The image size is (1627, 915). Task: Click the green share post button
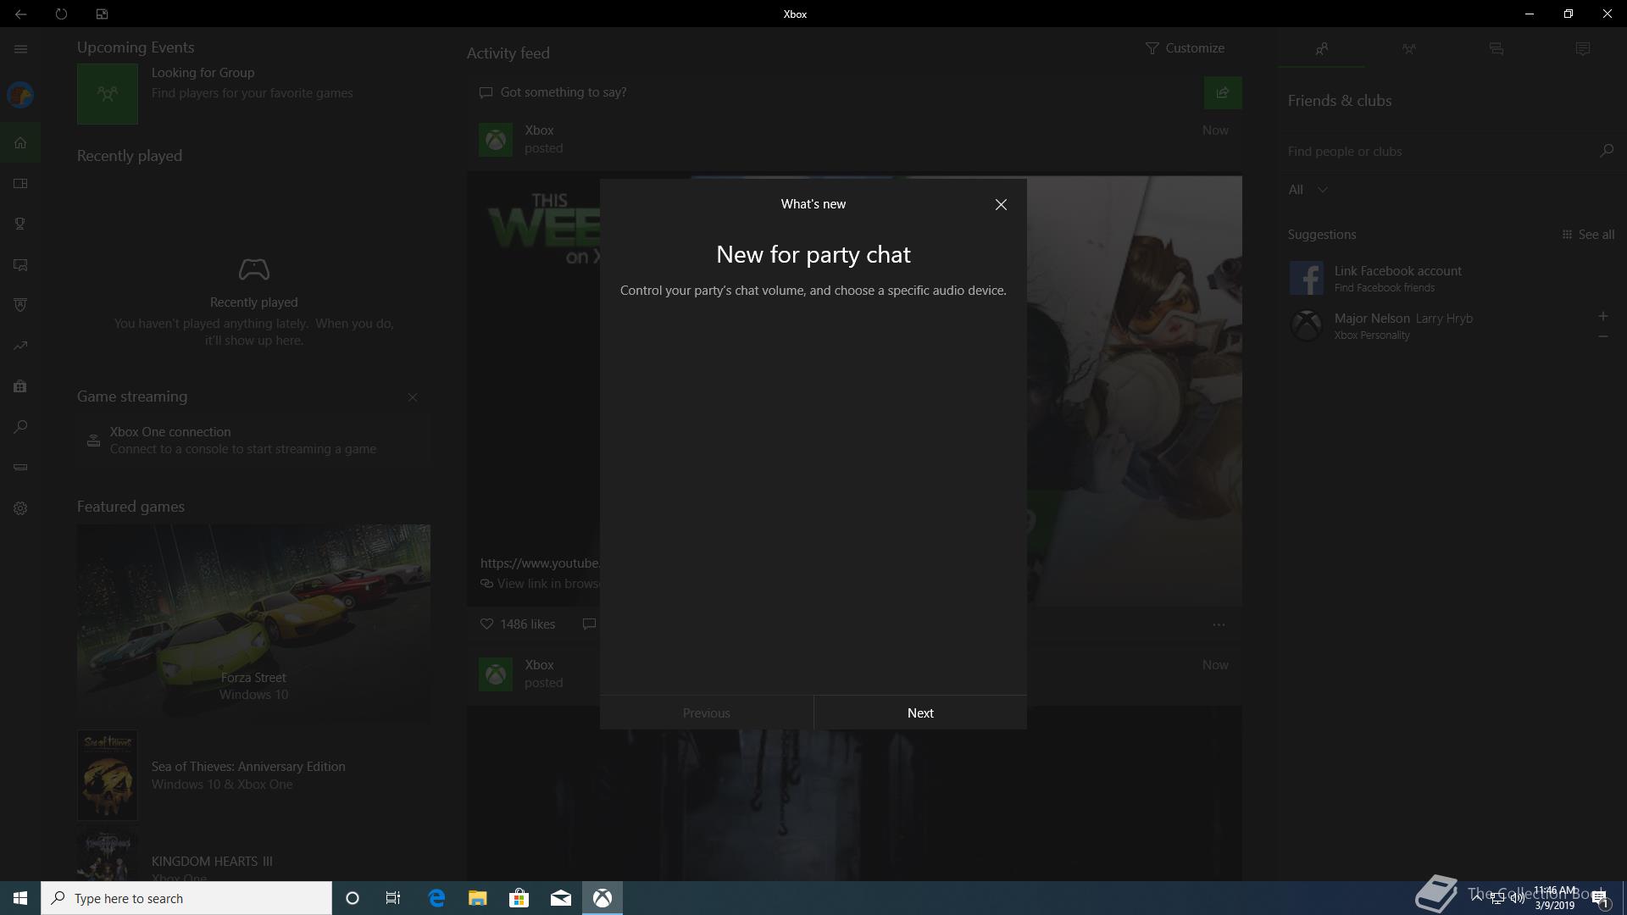[x=1223, y=92]
